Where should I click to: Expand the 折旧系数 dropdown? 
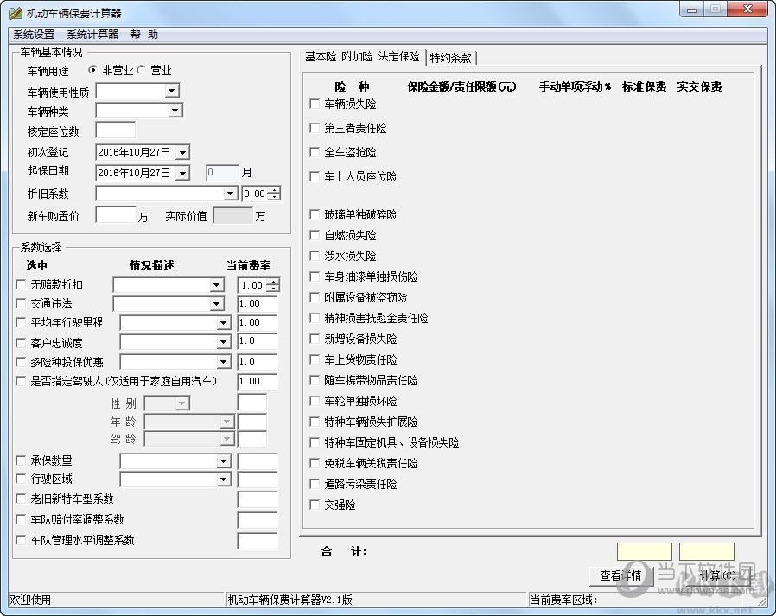pos(230,194)
